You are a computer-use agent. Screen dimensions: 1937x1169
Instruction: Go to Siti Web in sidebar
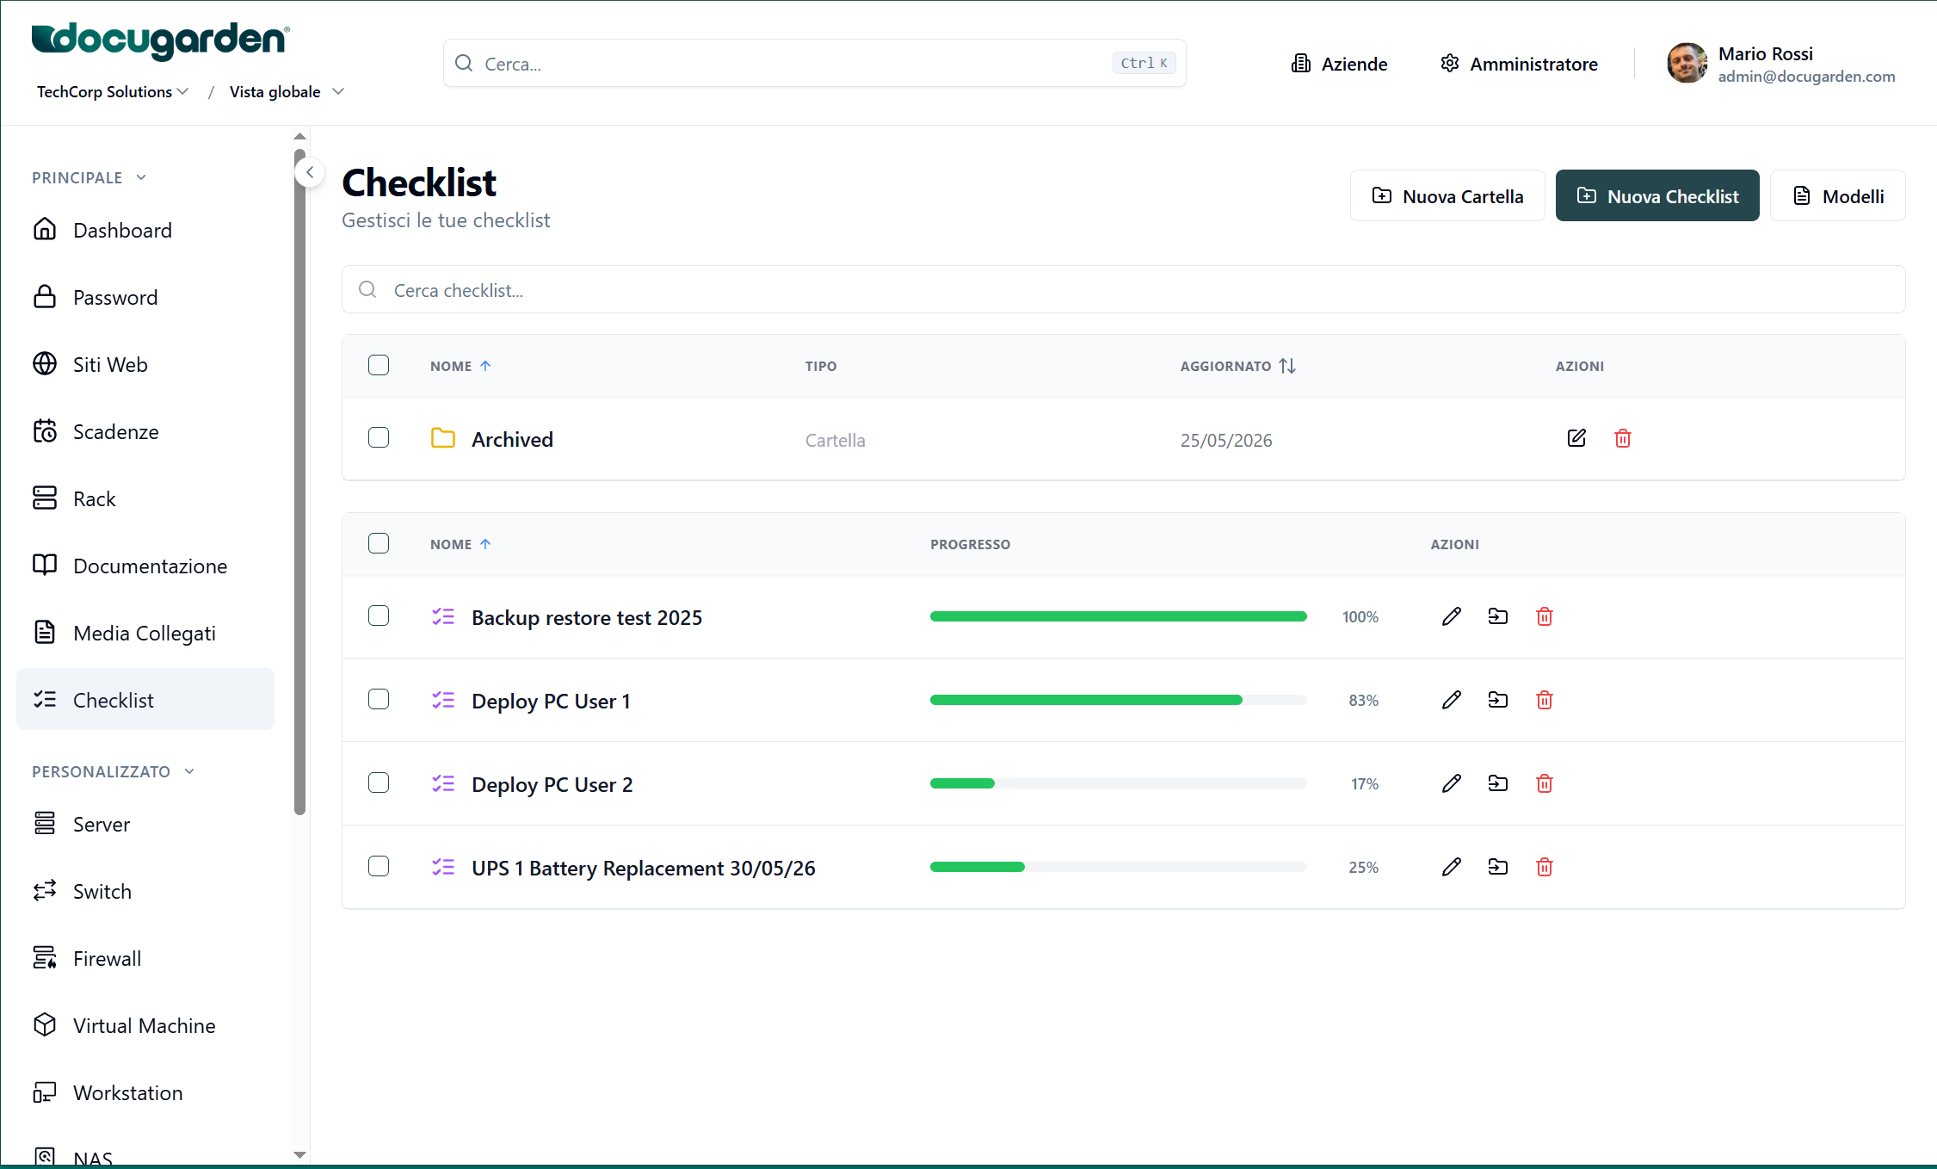pos(145,364)
